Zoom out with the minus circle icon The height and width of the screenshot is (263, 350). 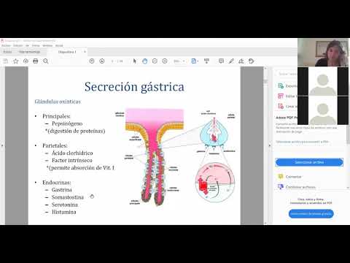(155, 61)
